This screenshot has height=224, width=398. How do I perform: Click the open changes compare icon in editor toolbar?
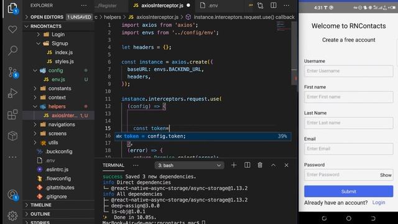(x=260, y=6)
